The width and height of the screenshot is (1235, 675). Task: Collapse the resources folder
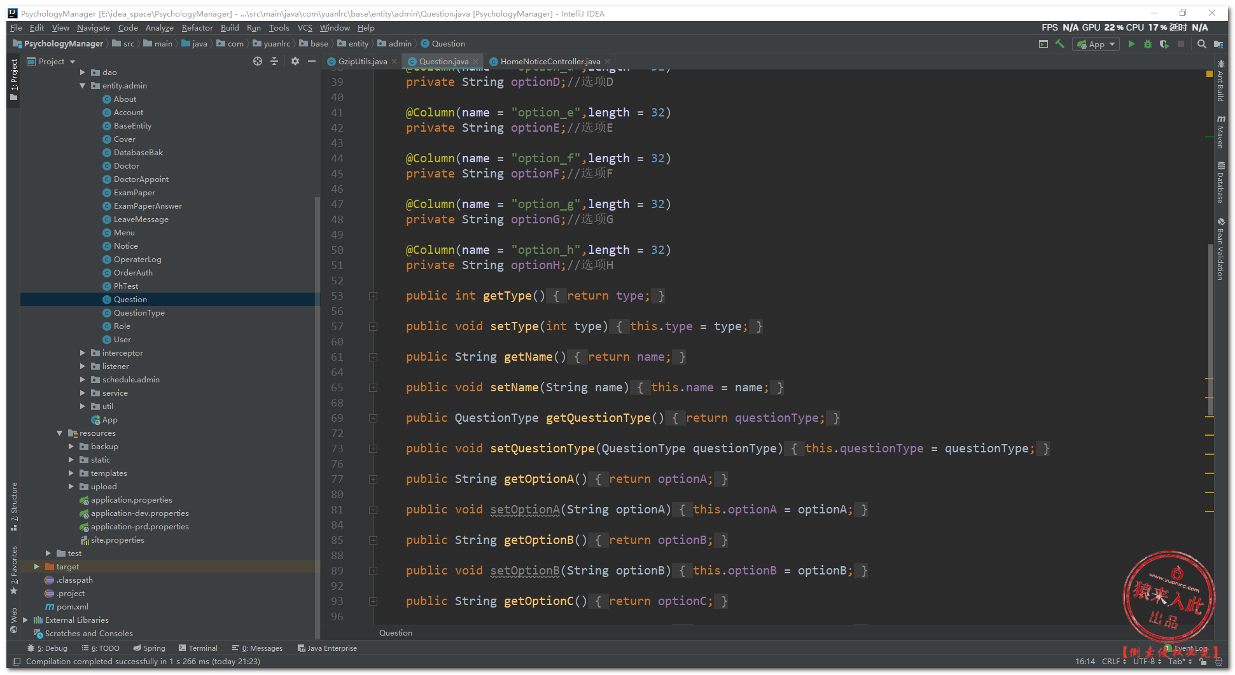pos(59,433)
